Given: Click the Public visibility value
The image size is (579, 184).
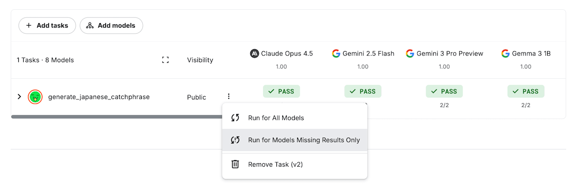Looking at the screenshot, I should pos(196,97).
